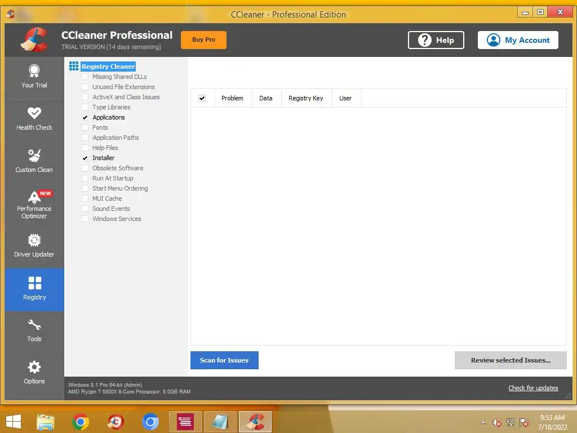Sort results by Problem column
The width and height of the screenshot is (577, 433).
pyautogui.click(x=233, y=98)
